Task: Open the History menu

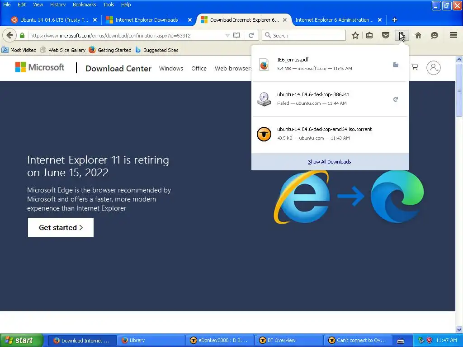Action: pyautogui.click(x=57, y=5)
